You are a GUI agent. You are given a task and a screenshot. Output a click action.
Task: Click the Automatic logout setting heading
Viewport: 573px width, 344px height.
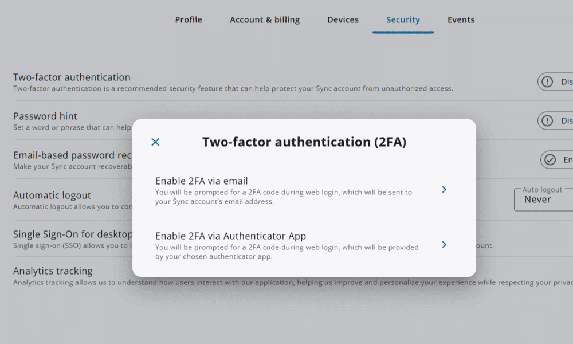pos(52,196)
